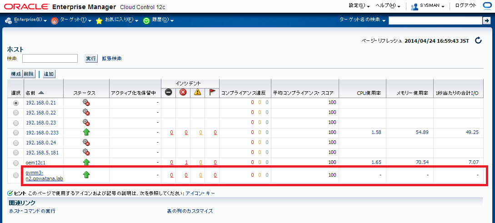The height and width of the screenshot is (223, 495).
Task: Click the Enterprise menu cubes icon
Action: pyautogui.click(x=9, y=20)
